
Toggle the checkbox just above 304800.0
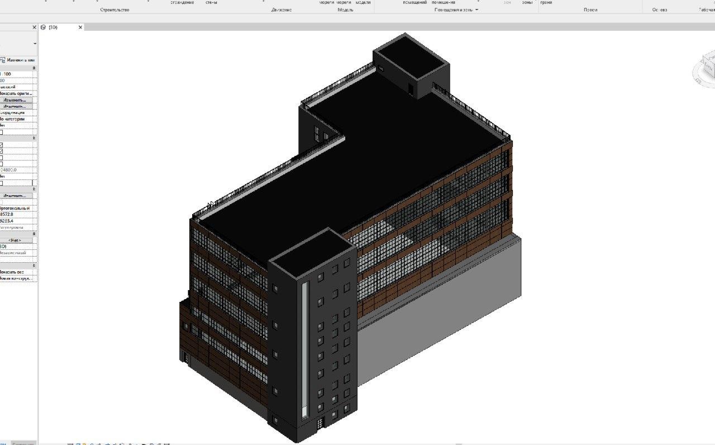coord(1,164)
